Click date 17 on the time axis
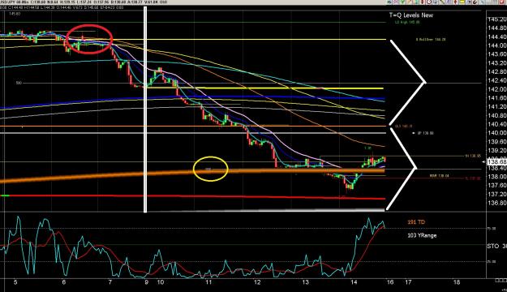 pyautogui.click(x=408, y=282)
